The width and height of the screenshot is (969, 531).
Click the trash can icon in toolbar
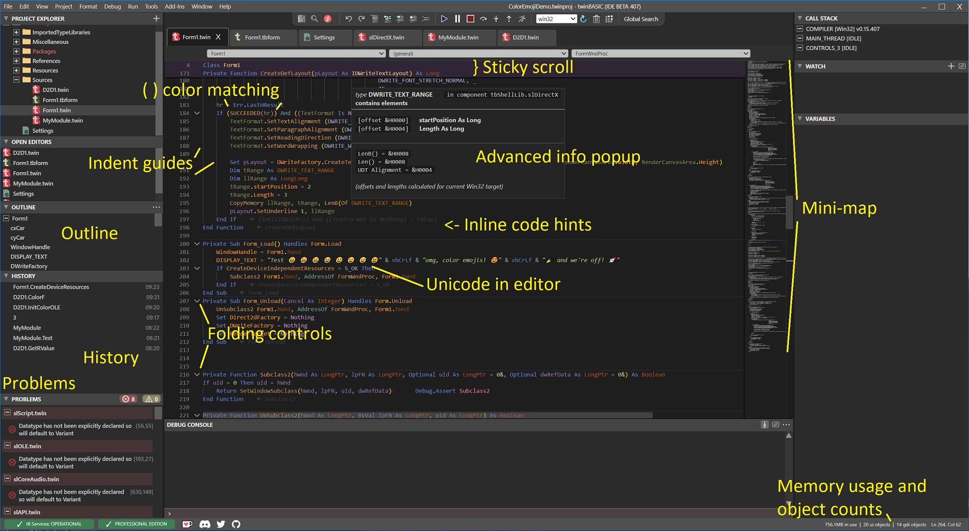pos(596,19)
